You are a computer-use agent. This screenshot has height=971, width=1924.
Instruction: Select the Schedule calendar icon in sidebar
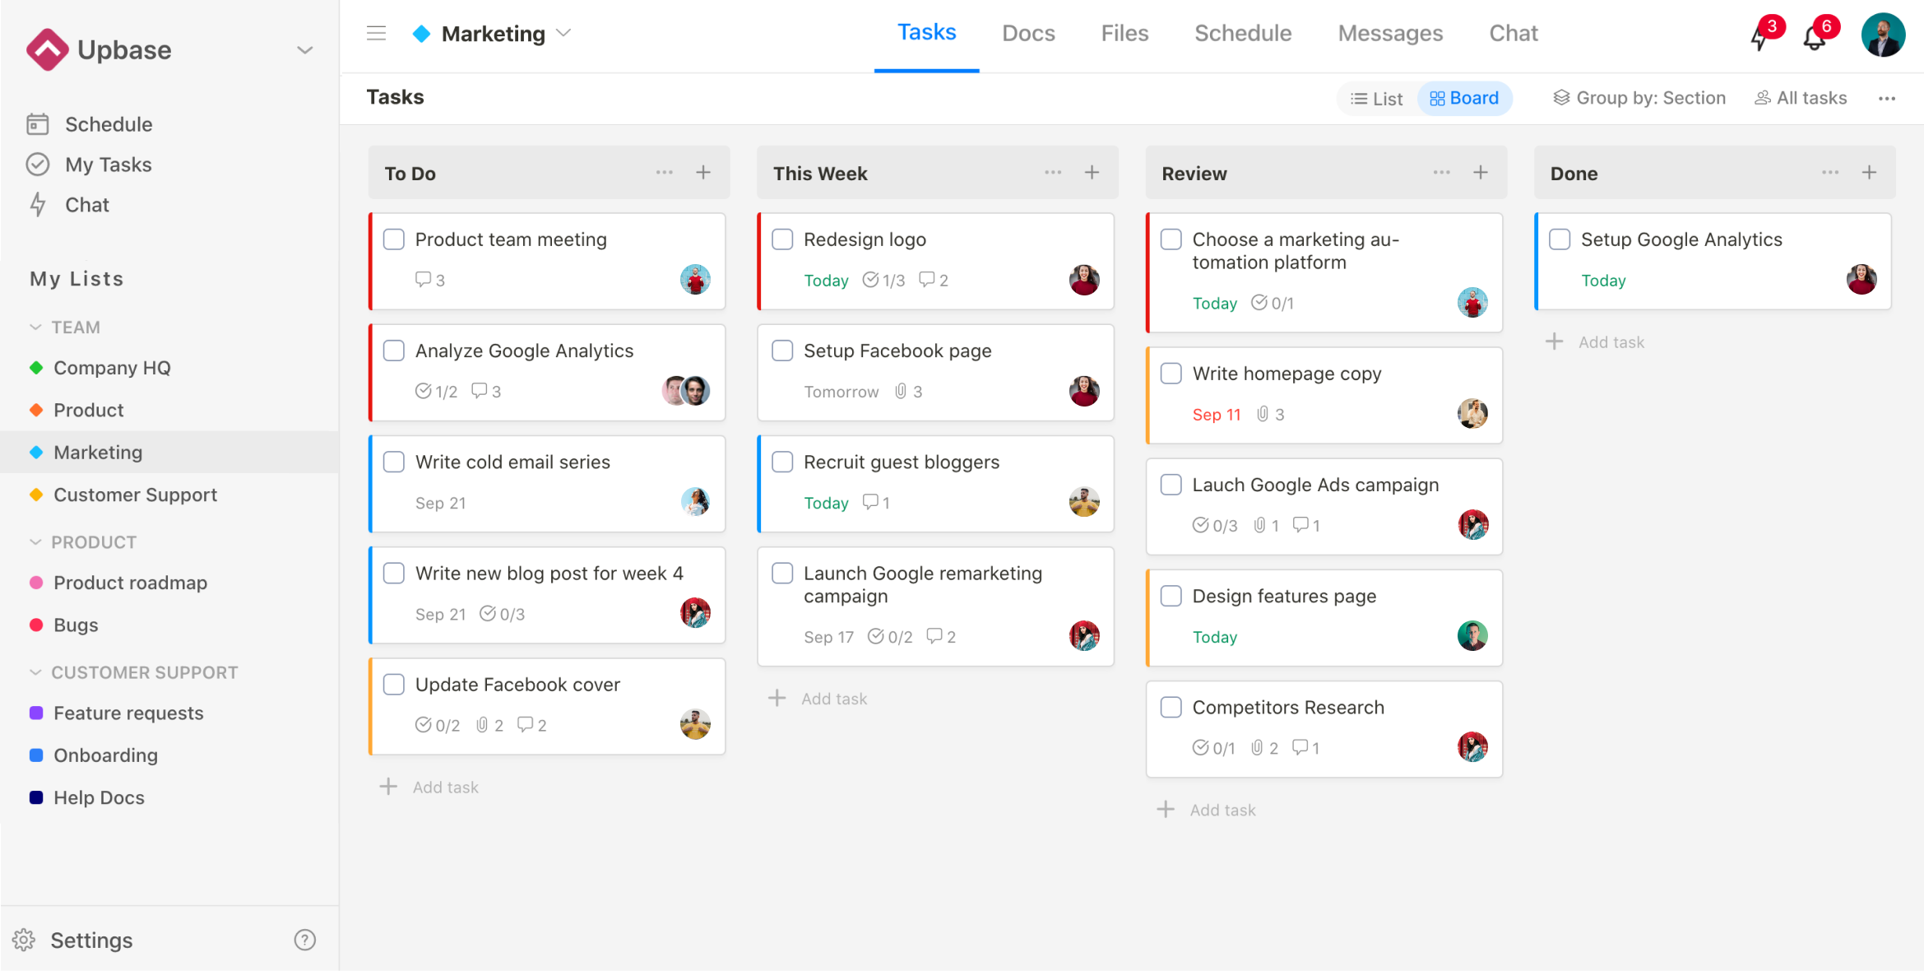click(38, 123)
